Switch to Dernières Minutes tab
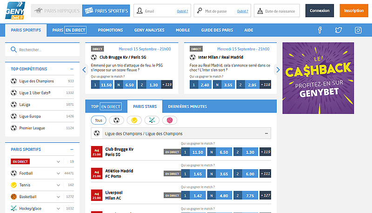 click(x=187, y=106)
